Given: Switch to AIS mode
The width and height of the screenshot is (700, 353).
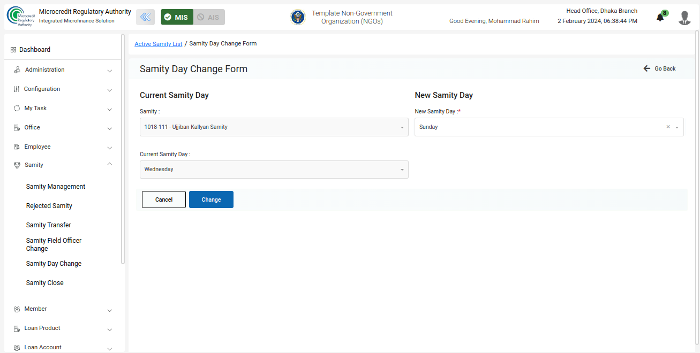Looking at the screenshot, I should [x=209, y=17].
